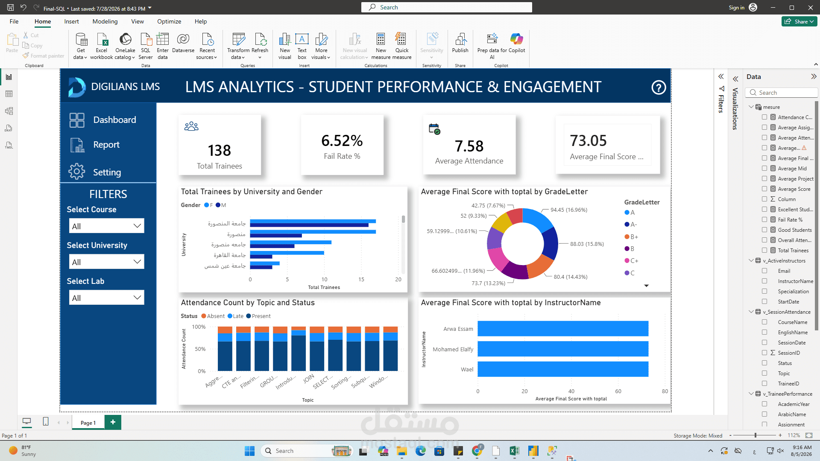Enable the CourseName field

[x=764, y=322]
